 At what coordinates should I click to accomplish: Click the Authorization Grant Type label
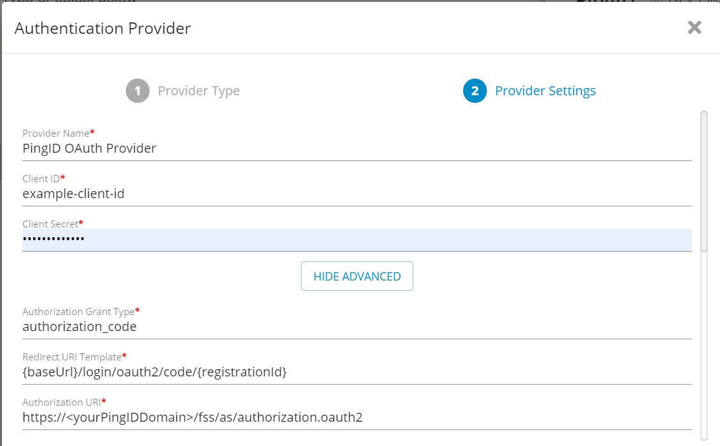click(x=79, y=312)
